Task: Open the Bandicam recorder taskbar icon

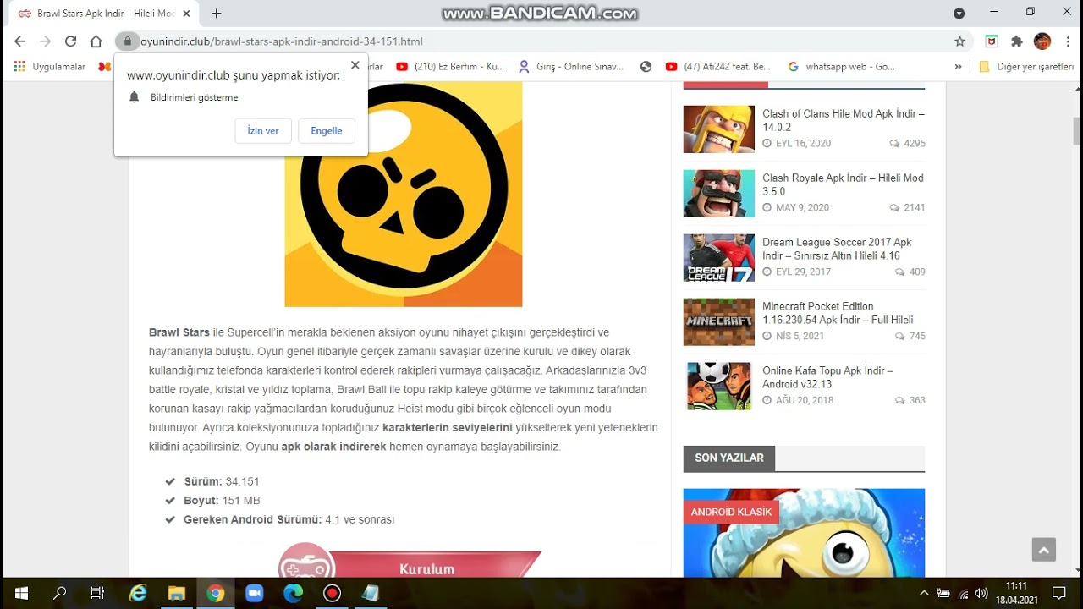Action: pyautogui.click(x=332, y=594)
